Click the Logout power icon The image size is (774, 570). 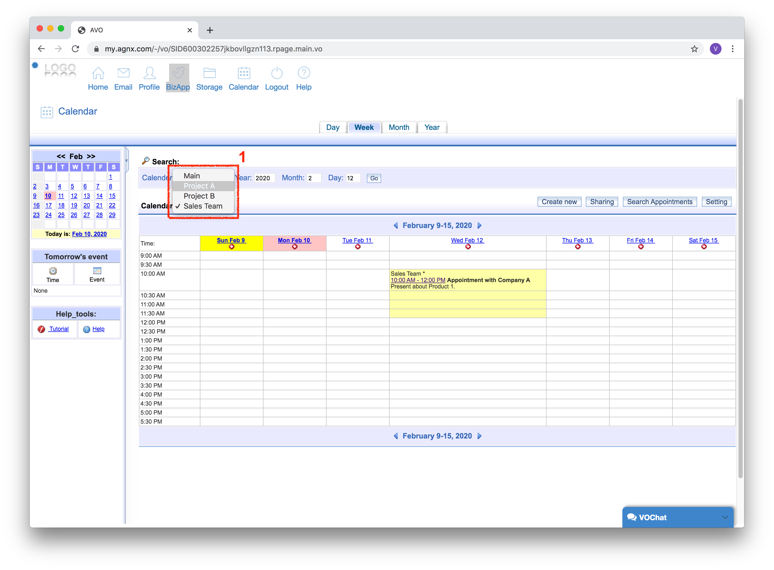coord(277,73)
